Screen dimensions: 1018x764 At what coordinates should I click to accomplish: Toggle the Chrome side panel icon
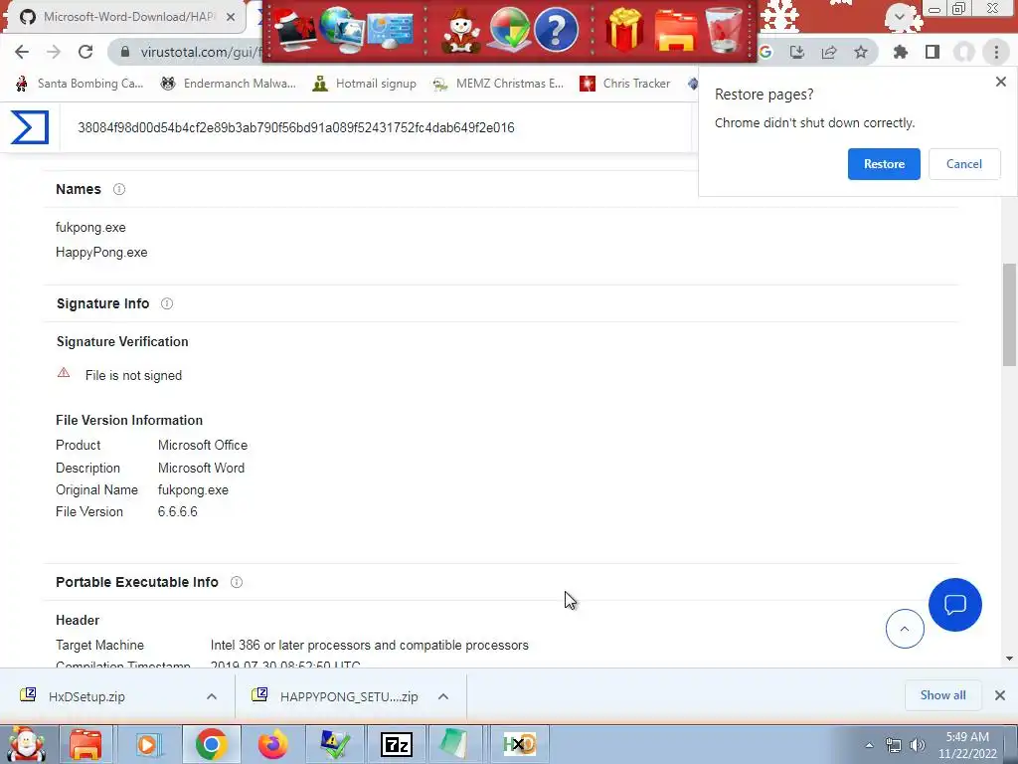click(x=933, y=52)
